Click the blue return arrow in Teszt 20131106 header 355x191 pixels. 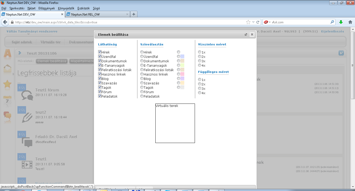(x=341, y=53)
